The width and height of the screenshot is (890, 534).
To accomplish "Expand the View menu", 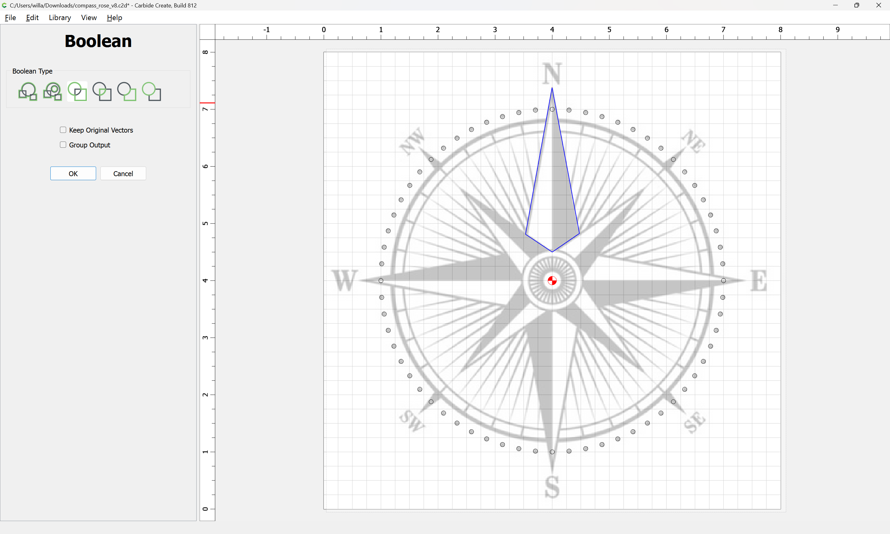I will (x=88, y=18).
